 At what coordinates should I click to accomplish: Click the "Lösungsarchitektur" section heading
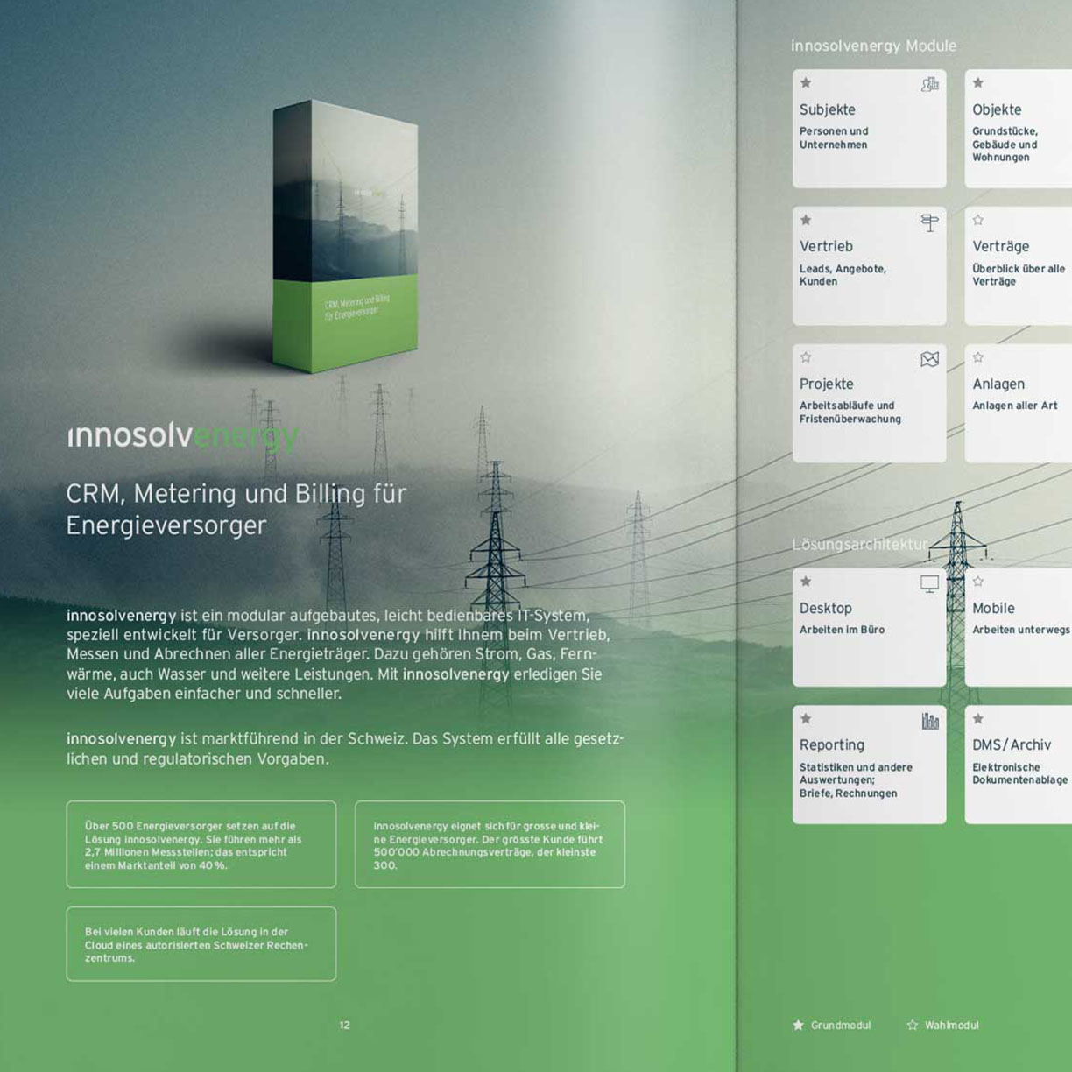[x=859, y=544]
